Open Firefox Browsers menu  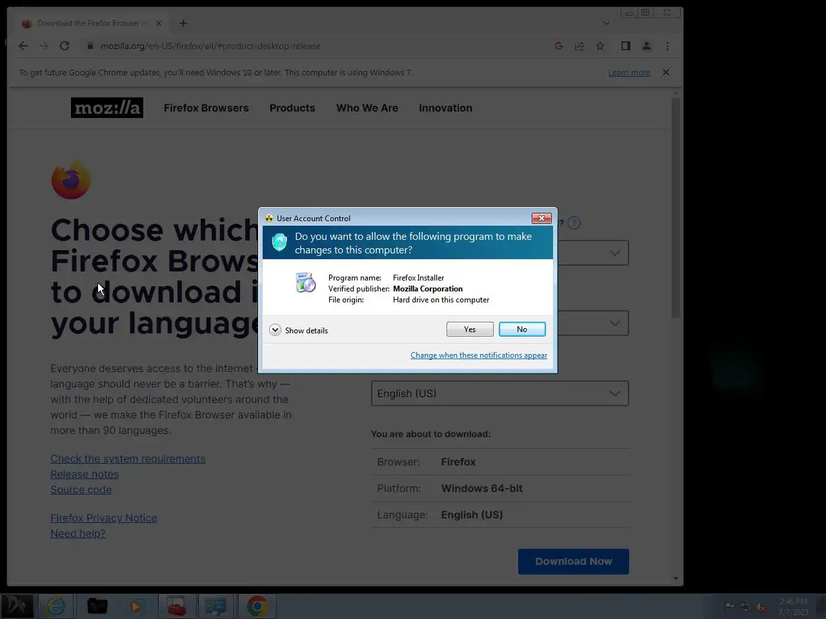(206, 108)
